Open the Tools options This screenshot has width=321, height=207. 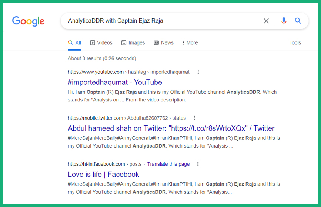click(x=295, y=43)
